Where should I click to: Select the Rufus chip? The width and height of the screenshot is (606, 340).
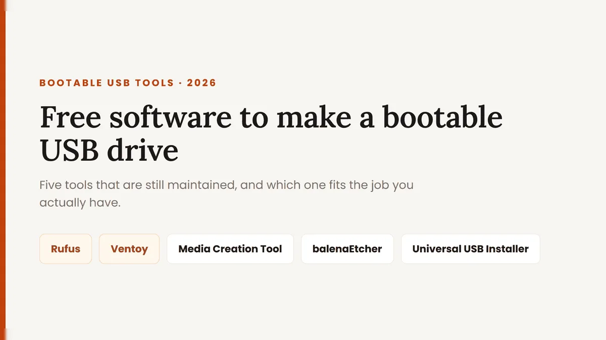66,249
